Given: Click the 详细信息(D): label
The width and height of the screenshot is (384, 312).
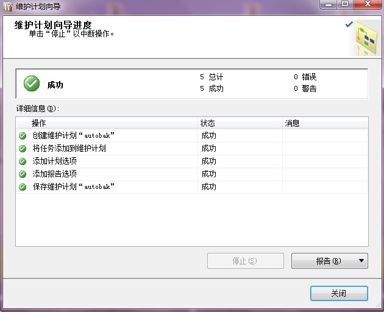Looking at the screenshot, I should pyautogui.click(x=38, y=108).
